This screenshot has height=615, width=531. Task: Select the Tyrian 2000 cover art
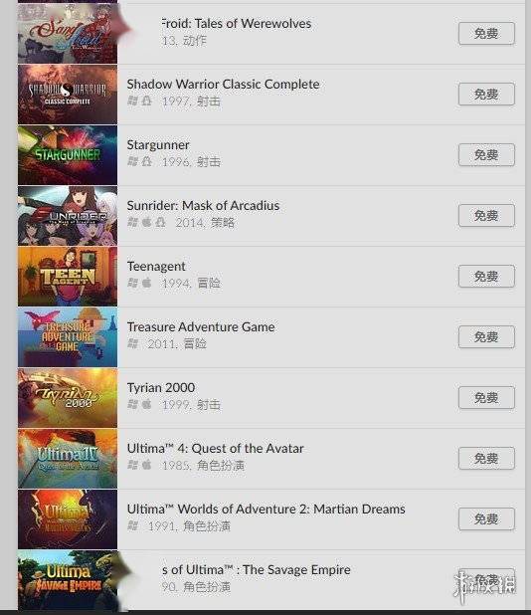tap(68, 398)
